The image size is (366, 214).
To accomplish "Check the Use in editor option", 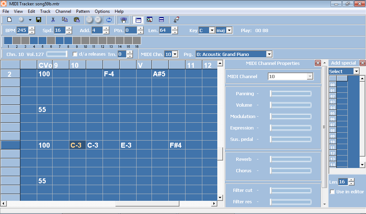I will [332, 192].
